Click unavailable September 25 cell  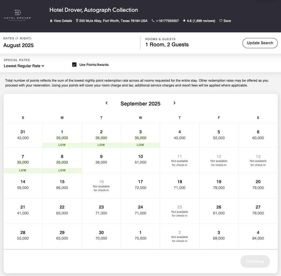(x=180, y=211)
